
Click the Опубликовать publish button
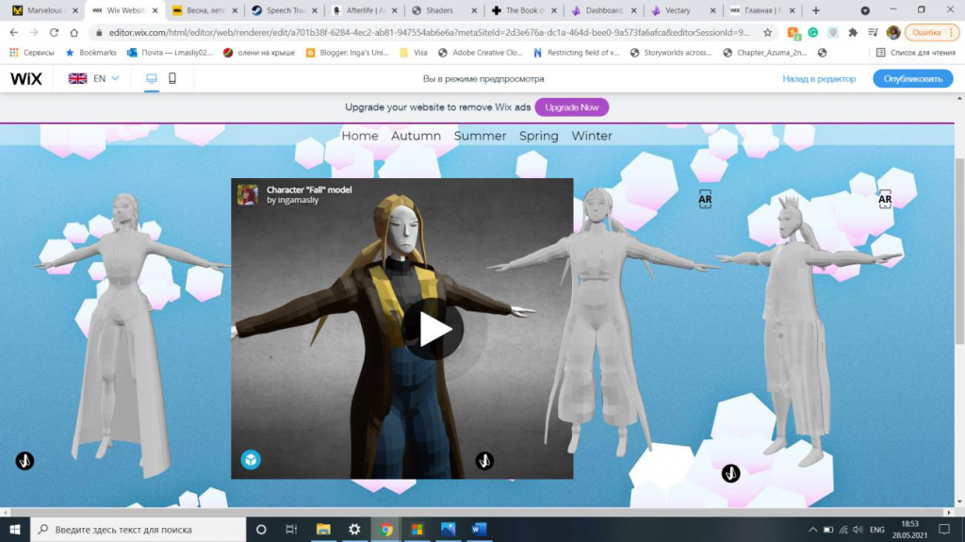coord(912,78)
